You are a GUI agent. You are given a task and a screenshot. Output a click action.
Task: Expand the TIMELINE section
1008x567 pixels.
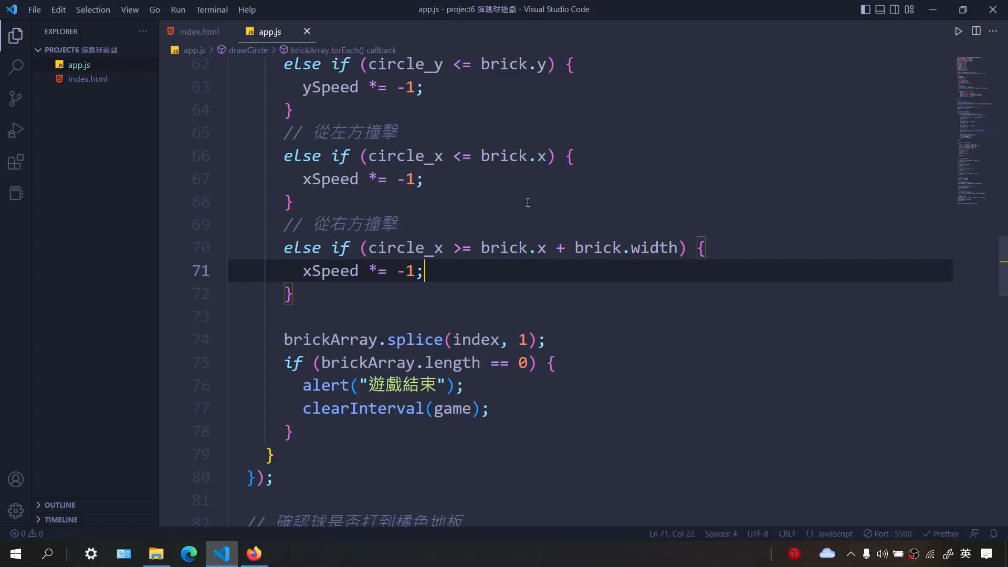[x=61, y=520]
